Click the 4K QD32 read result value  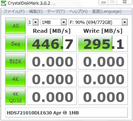[52, 97]
